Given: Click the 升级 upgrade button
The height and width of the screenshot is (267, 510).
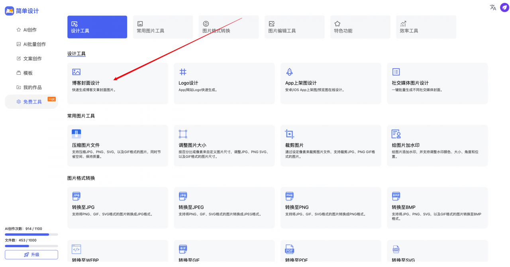Looking at the screenshot, I should click(31, 255).
